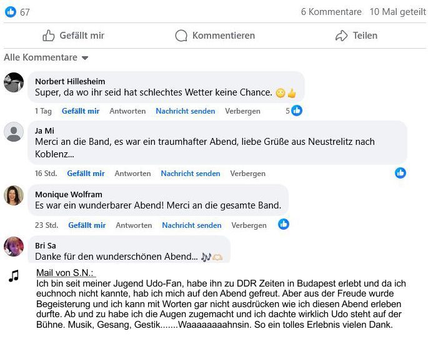Click the like reaction on Norbert's comment

point(297,111)
